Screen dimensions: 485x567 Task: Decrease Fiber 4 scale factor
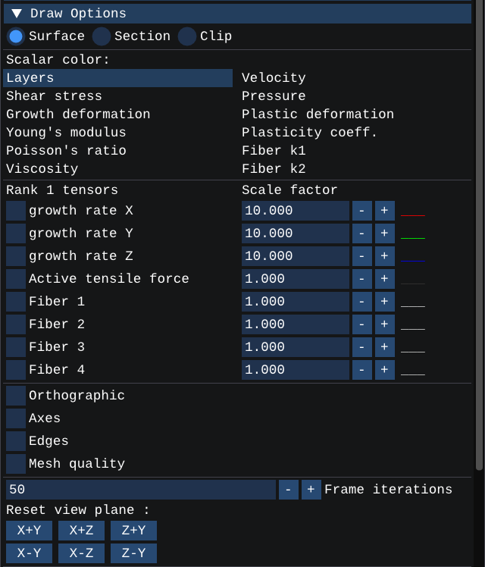click(362, 370)
